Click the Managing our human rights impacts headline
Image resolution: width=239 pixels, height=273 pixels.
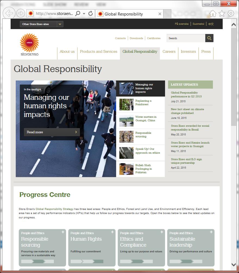[46, 106]
